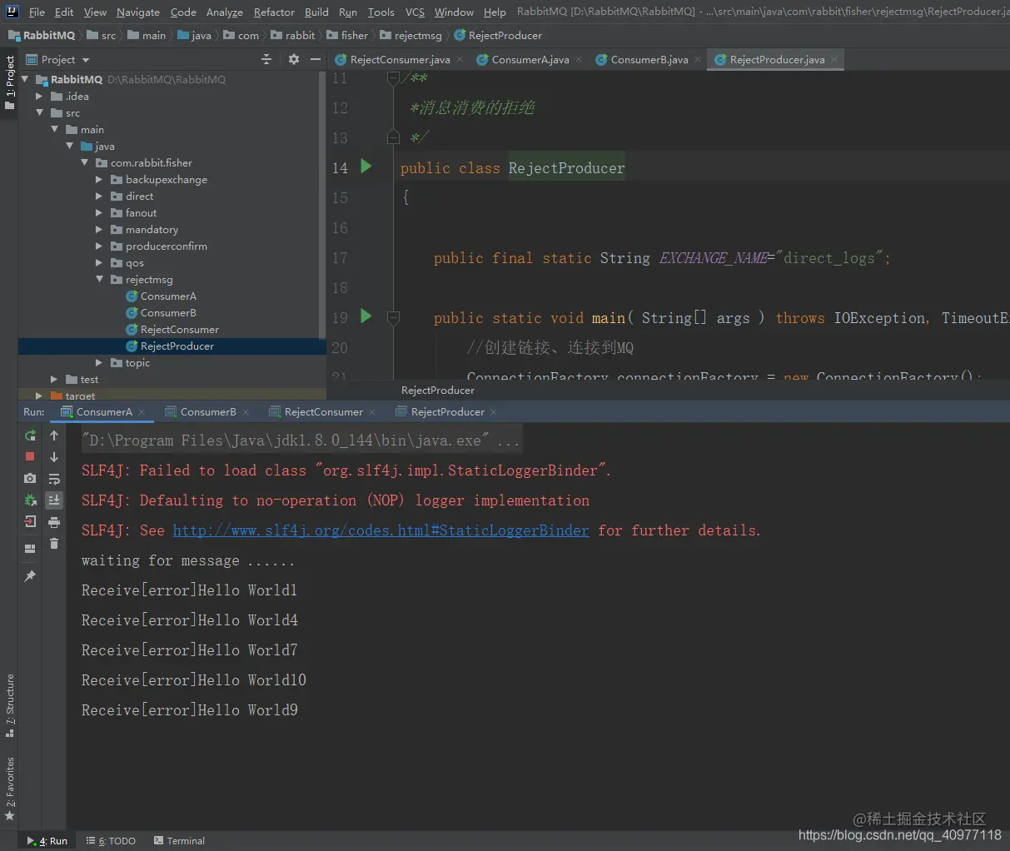The width and height of the screenshot is (1010, 851).
Task: Expand the fanout package
Action: tap(99, 212)
